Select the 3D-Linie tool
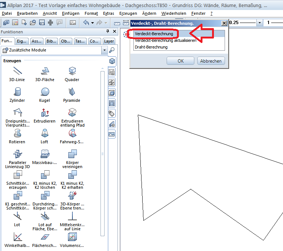283x251 pixels. 18,71
